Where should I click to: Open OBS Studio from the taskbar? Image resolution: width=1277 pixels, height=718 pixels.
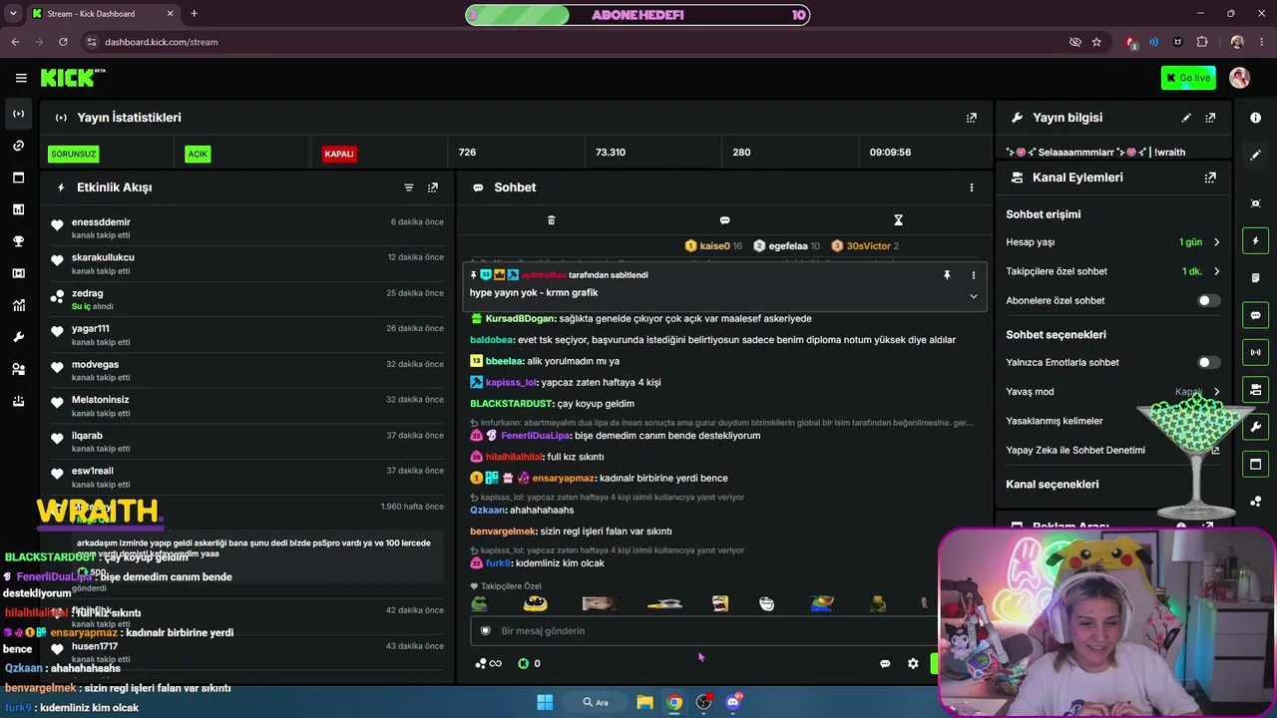pyautogui.click(x=704, y=702)
